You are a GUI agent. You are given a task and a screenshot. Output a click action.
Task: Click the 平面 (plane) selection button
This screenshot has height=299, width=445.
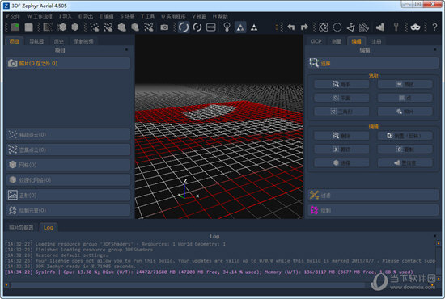[x=341, y=98]
